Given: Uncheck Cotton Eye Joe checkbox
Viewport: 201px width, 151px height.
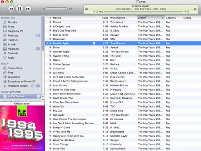Looking at the screenshot, I should pyautogui.click(x=50, y=64).
